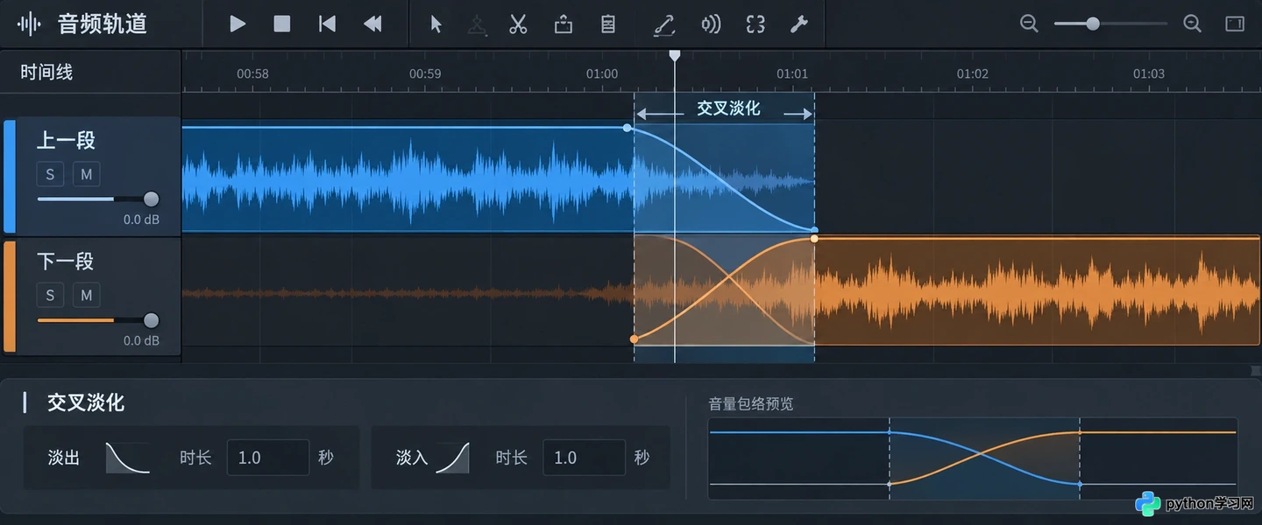1262x525 pixels.
Task: Click the 01:00 mark on ruler
Action: click(x=602, y=73)
